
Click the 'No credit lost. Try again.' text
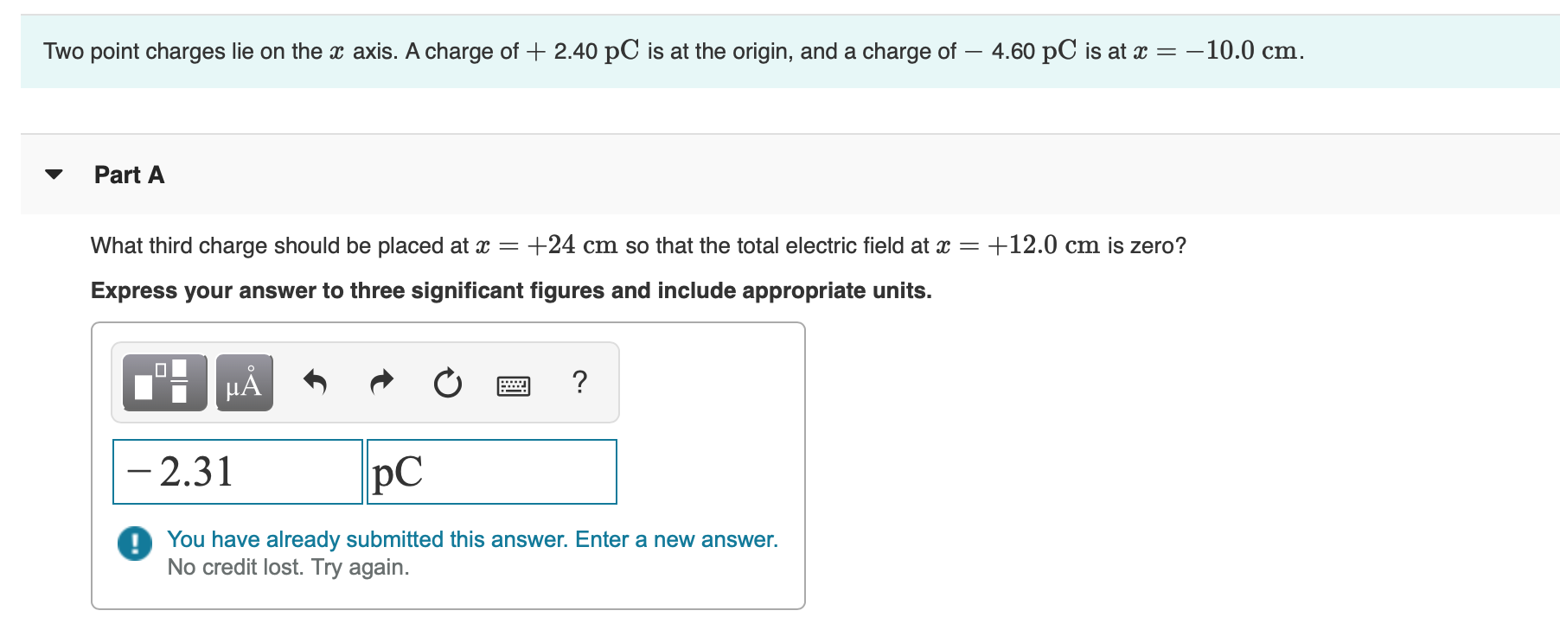click(288, 567)
